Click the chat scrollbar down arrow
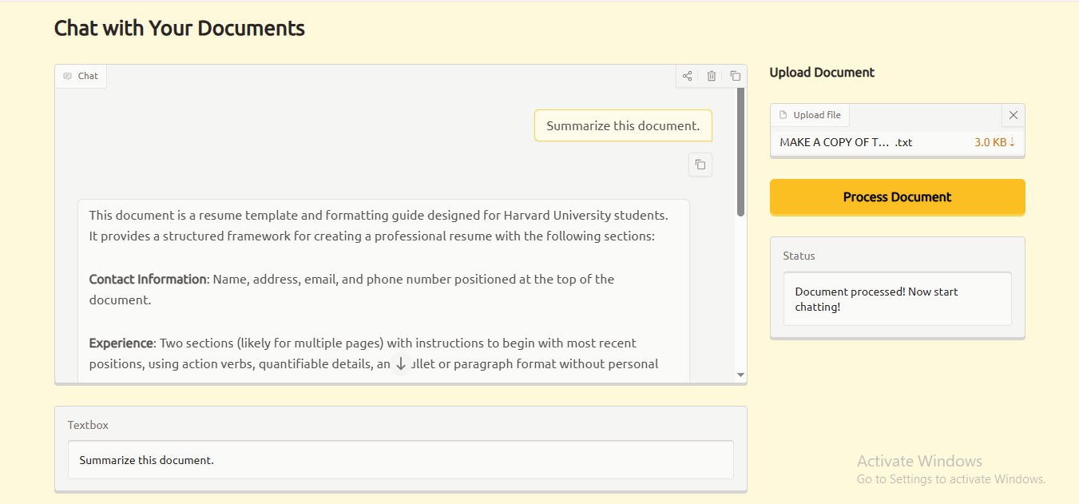 [x=740, y=375]
